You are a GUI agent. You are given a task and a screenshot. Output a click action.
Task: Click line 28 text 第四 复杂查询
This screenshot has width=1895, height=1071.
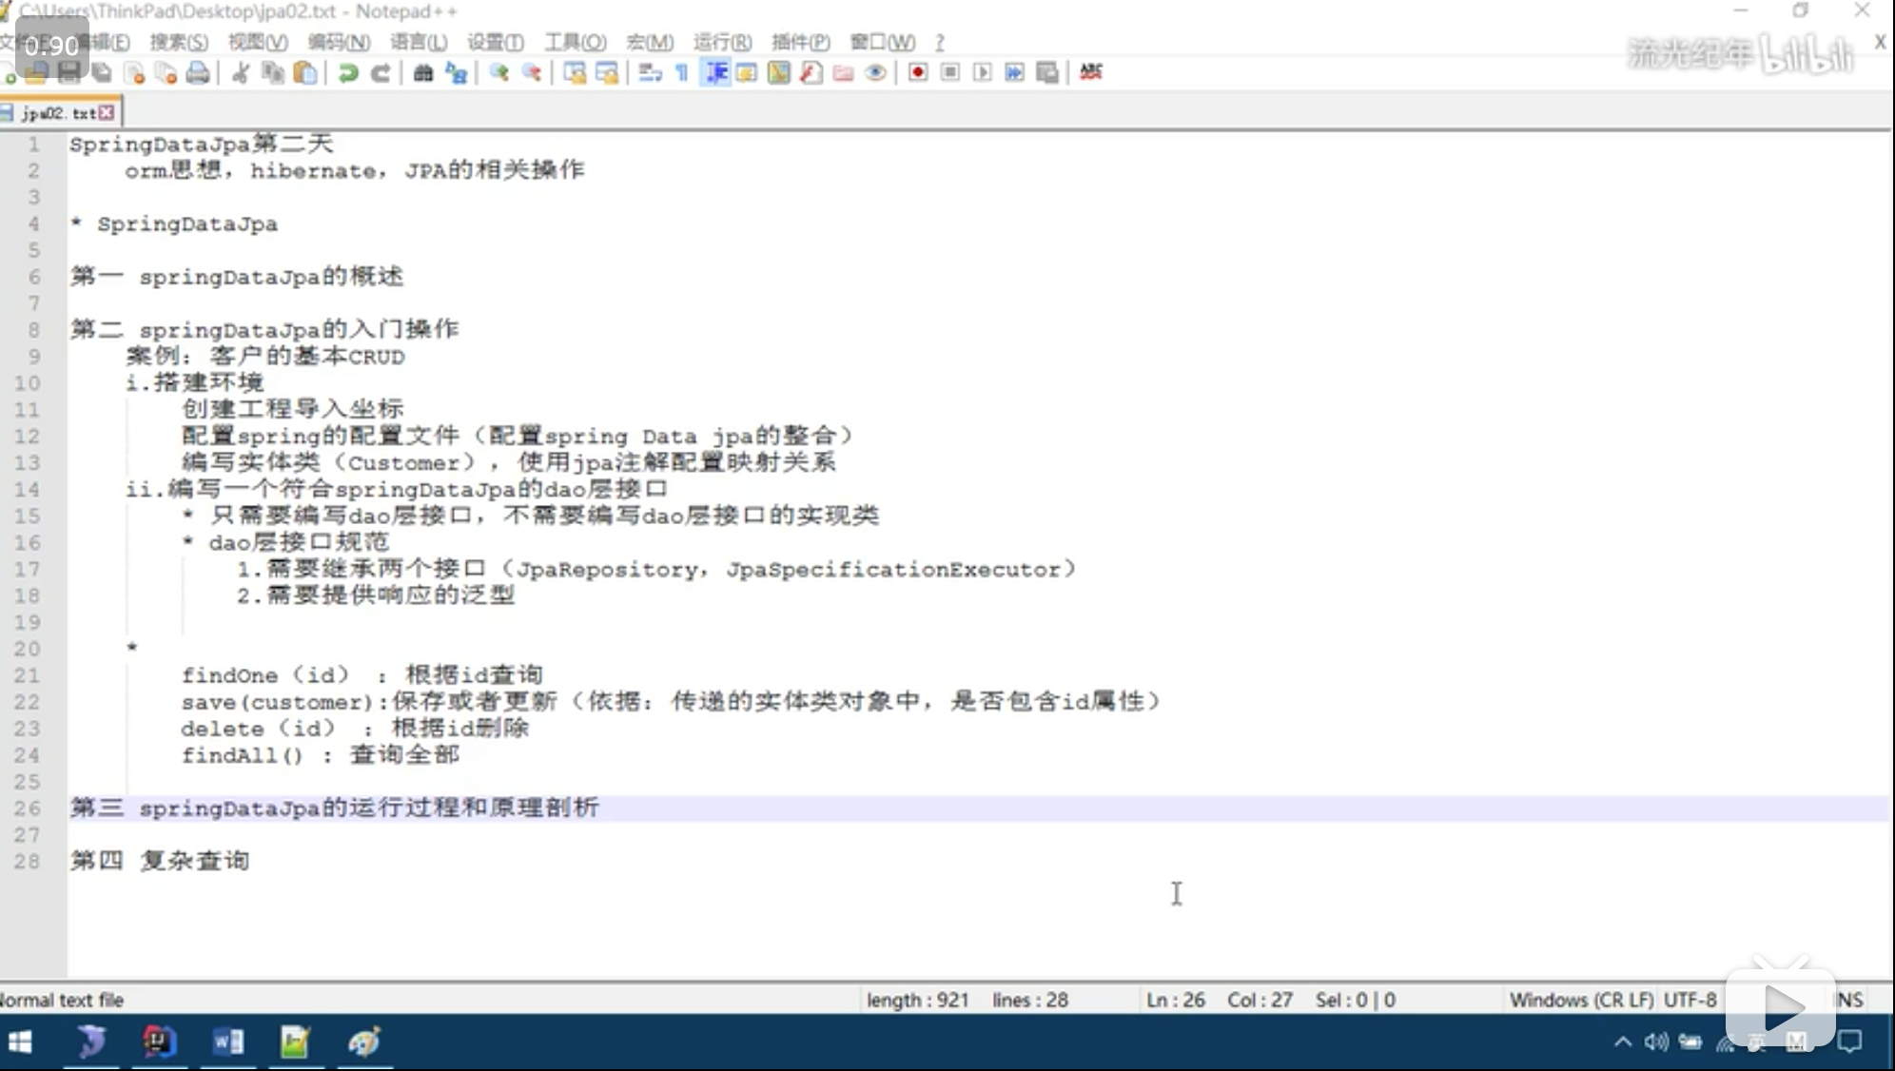[x=160, y=861]
